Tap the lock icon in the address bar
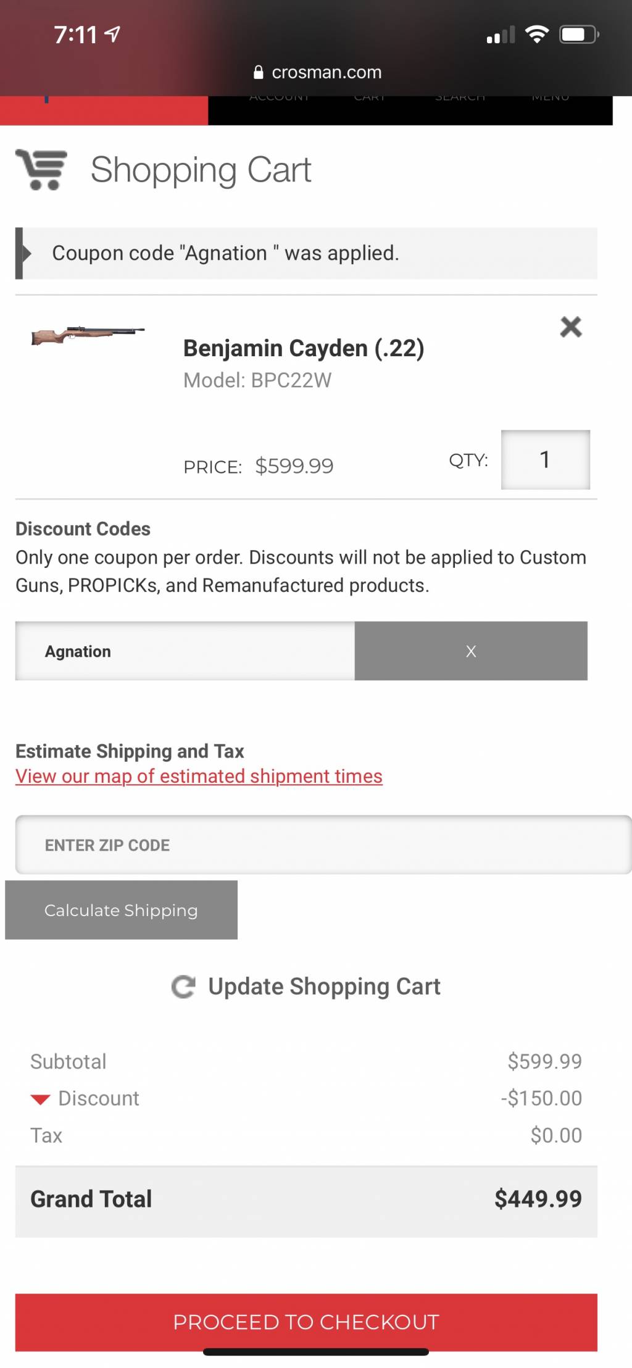This screenshot has width=632, height=1368. pos(259,72)
